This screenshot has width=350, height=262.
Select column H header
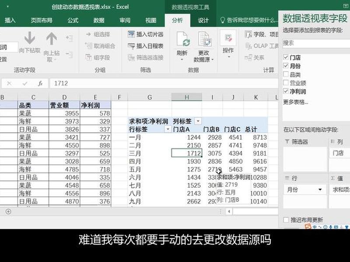click(187, 97)
